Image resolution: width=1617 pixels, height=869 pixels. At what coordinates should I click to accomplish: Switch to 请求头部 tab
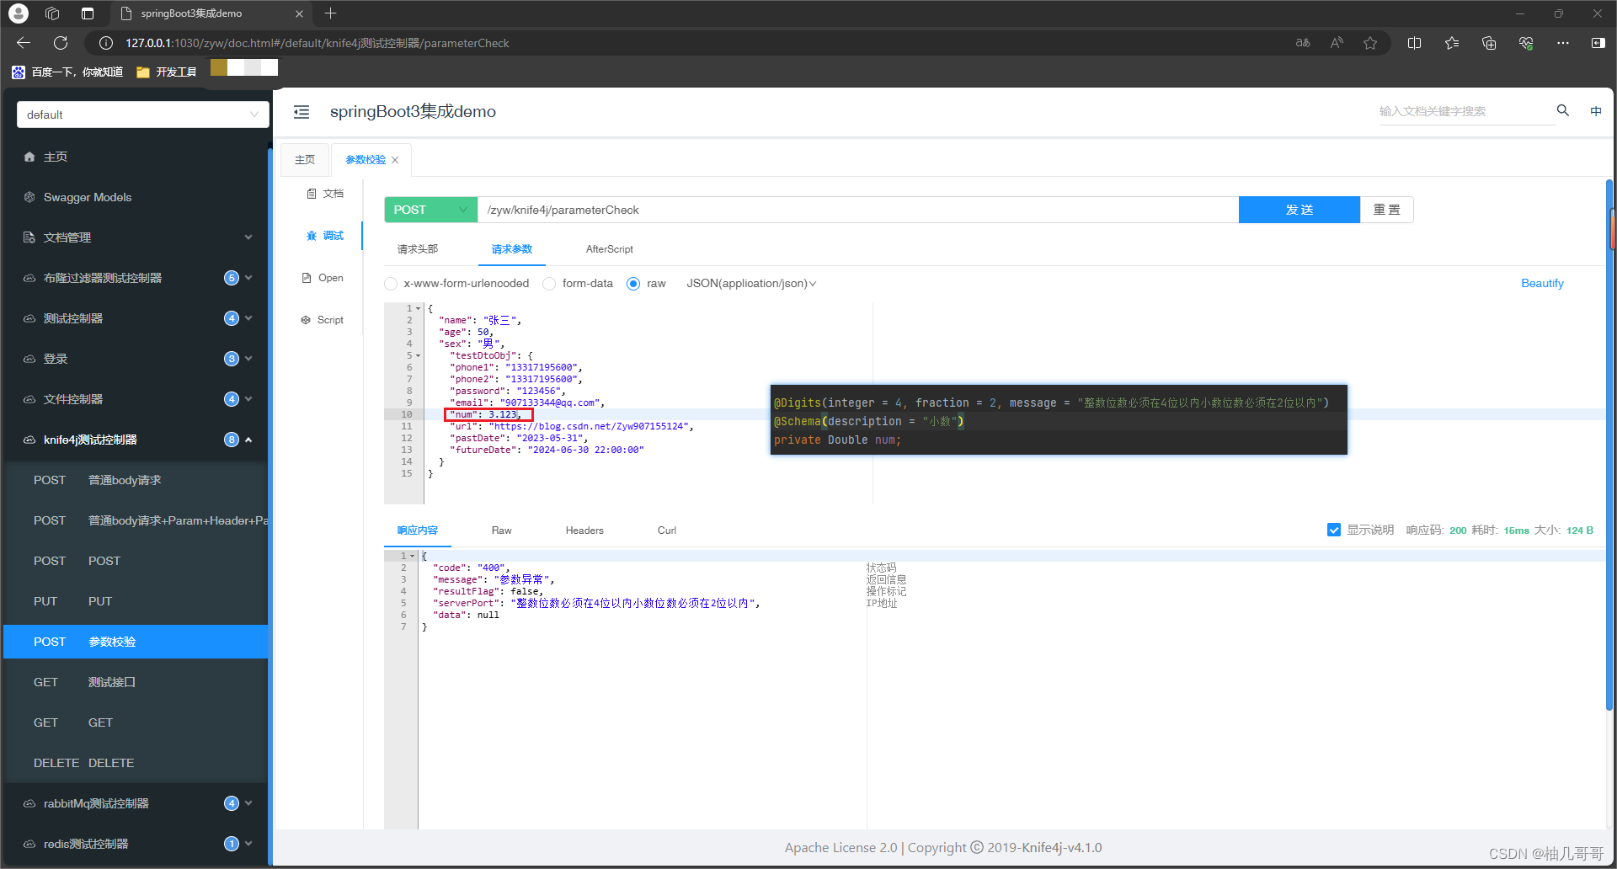(418, 249)
